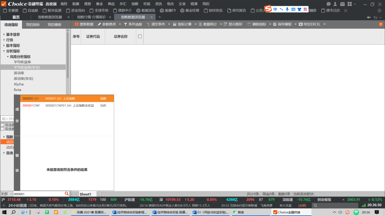Viewport: 385px width, 216px height.
Task: Click the 数据统计 list icon
Action: [200, 24]
